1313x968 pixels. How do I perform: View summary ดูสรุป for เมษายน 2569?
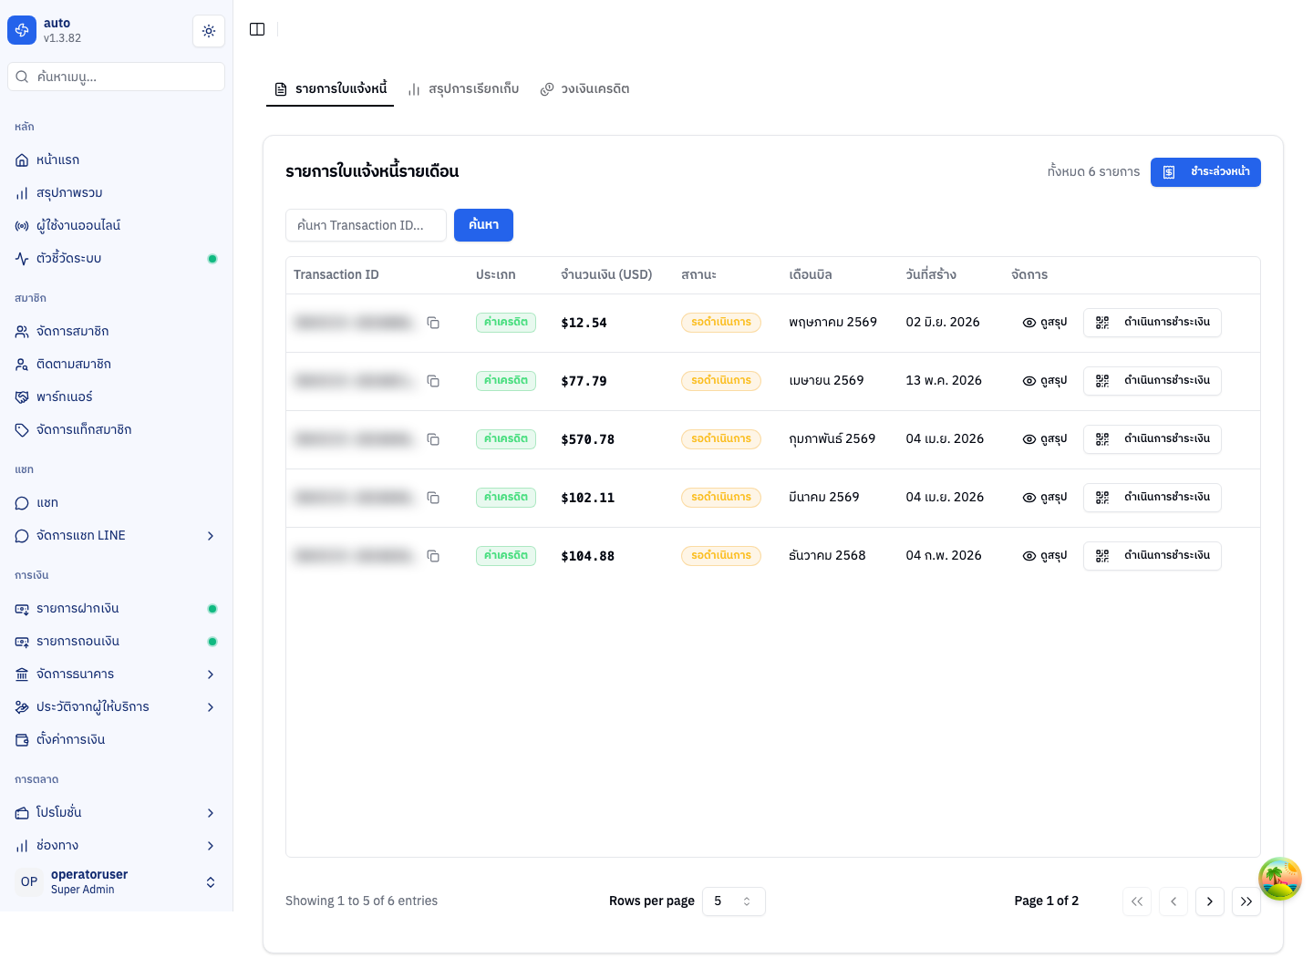point(1044,381)
